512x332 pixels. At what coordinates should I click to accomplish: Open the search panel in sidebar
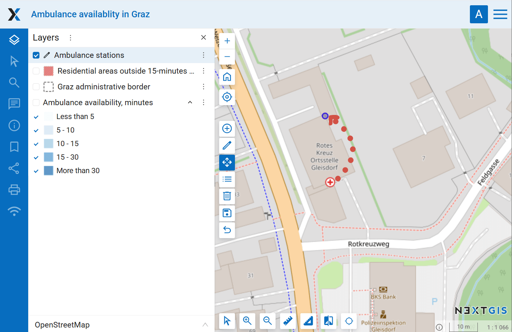pos(14,83)
